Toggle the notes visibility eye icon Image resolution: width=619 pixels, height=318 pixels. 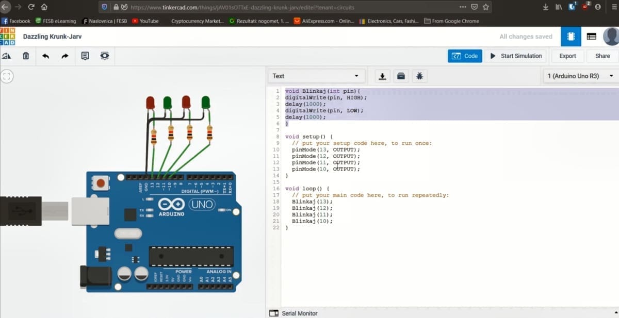point(105,56)
